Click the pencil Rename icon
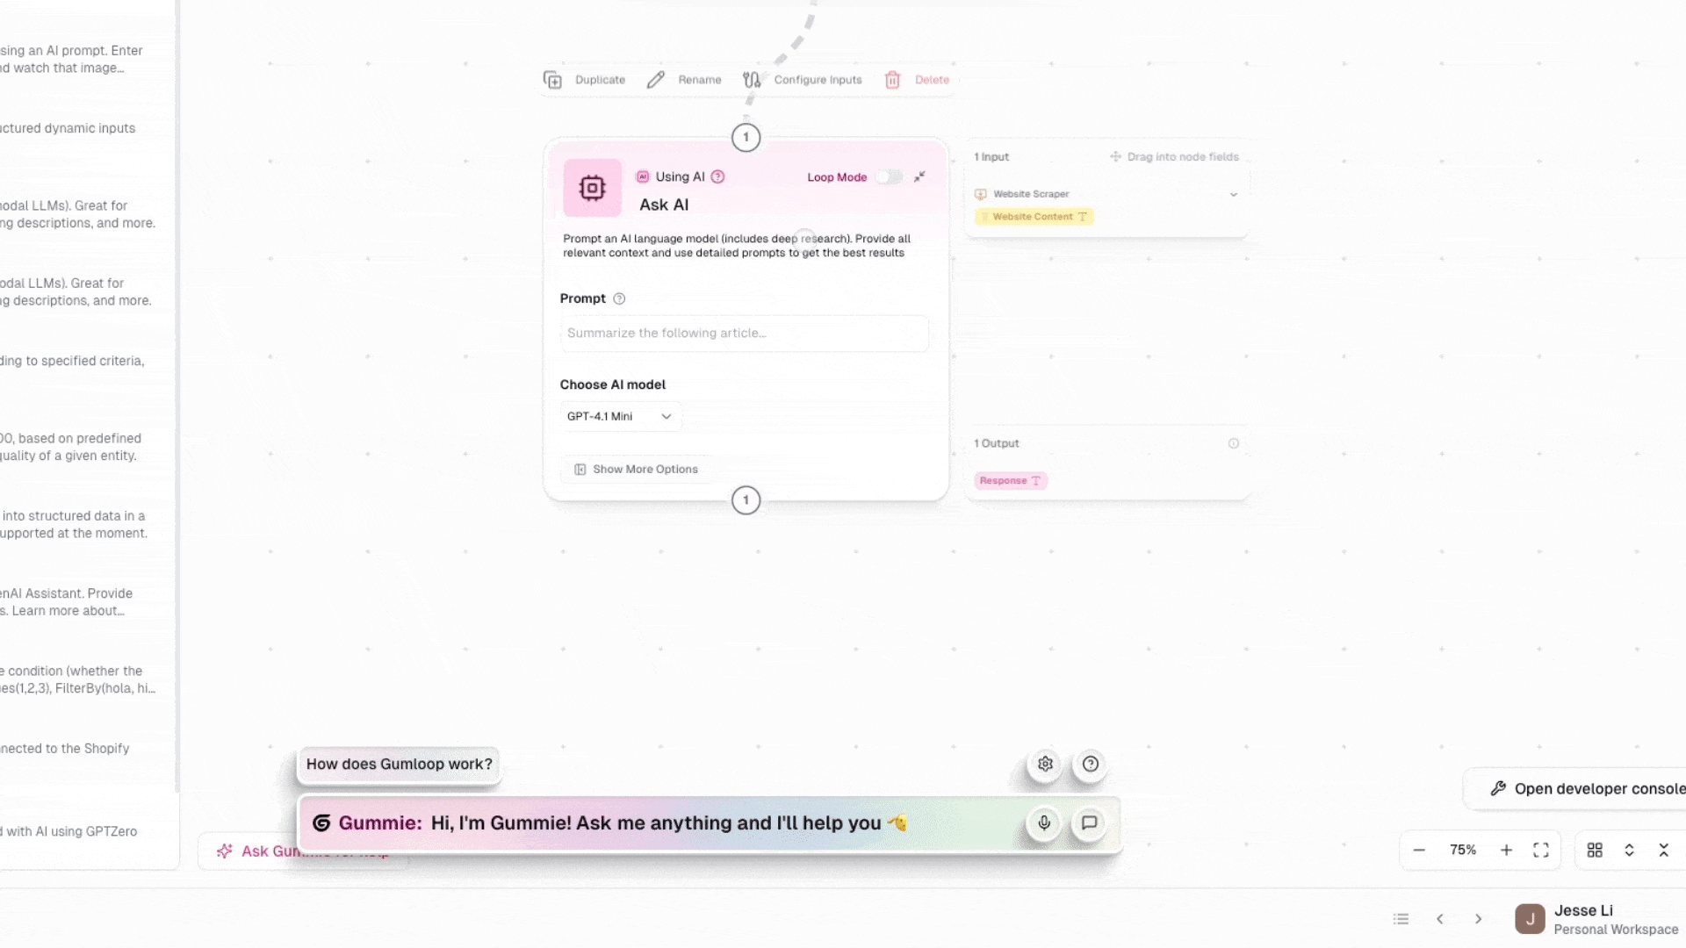 pyautogui.click(x=656, y=80)
